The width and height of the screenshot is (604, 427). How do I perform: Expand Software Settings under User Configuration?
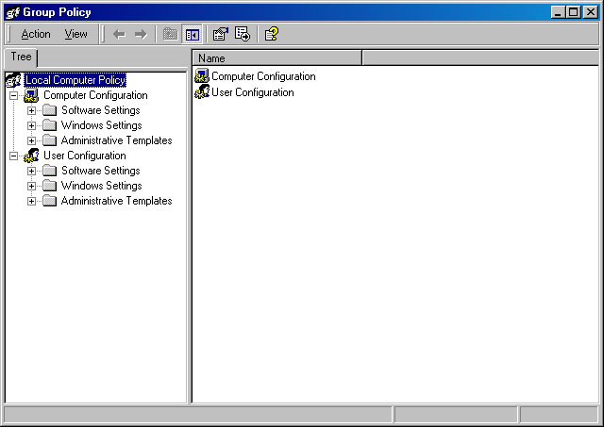(31, 172)
